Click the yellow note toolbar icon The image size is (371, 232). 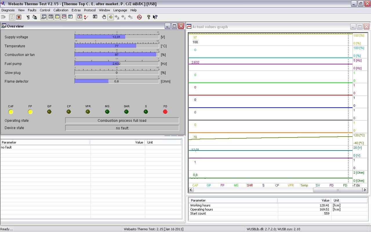click(x=57, y=17)
